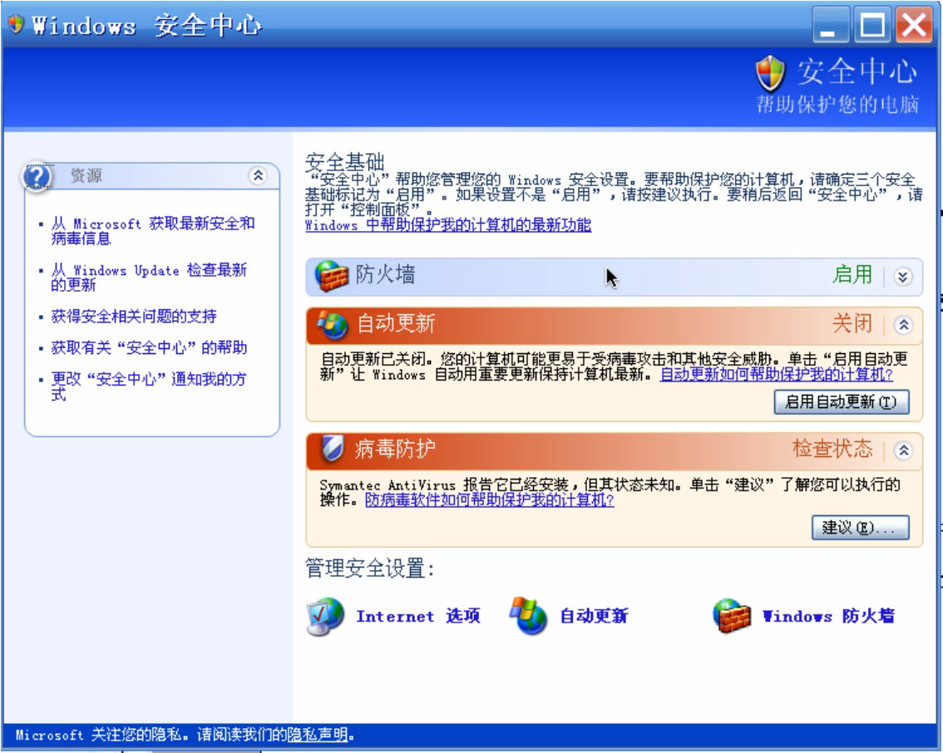Screen dimensions: 943x753
Task: Click the 建议 button
Action: tap(860, 528)
